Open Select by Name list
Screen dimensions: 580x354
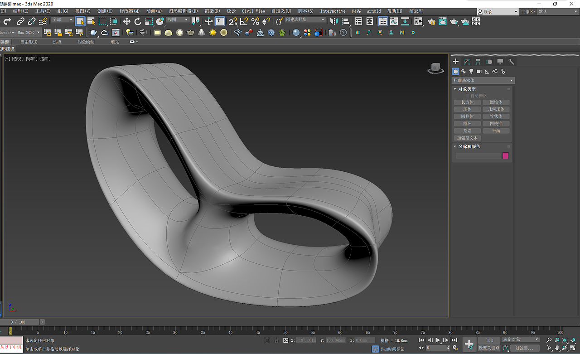click(x=91, y=21)
